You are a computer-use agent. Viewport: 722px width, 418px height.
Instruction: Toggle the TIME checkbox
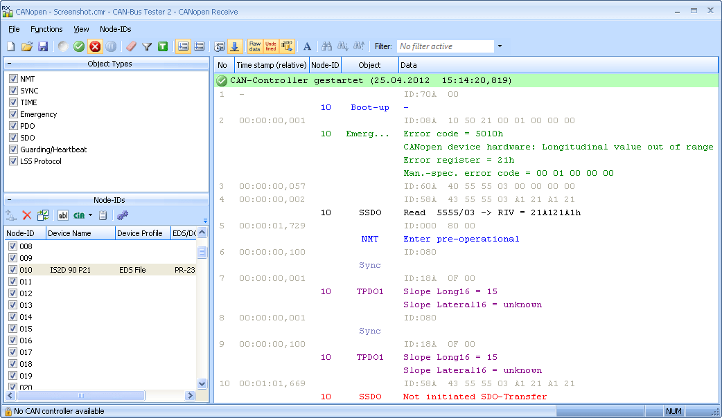click(x=13, y=102)
